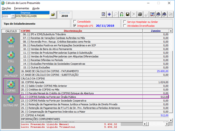Click the vertical scrollbar thumb

click(x=171, y=82)
